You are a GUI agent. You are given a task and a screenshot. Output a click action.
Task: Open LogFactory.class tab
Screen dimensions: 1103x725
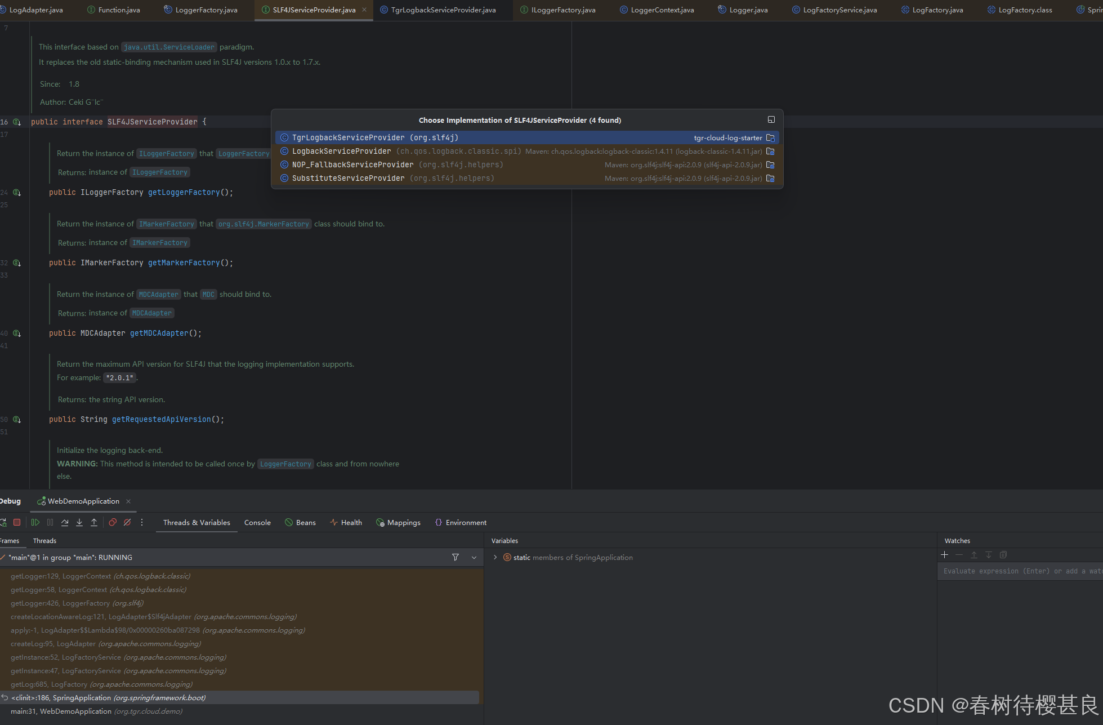click(1020, 10)
